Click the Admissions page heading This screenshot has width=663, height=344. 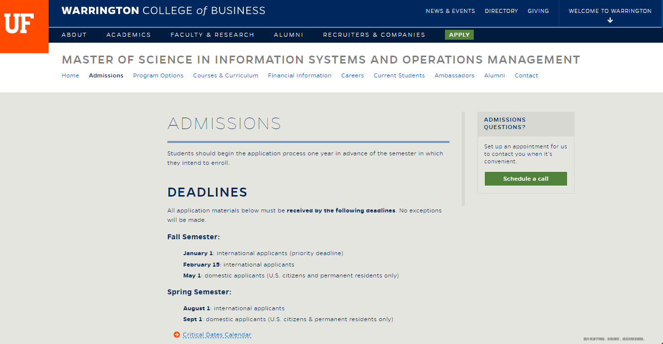(x=224, y=123)
